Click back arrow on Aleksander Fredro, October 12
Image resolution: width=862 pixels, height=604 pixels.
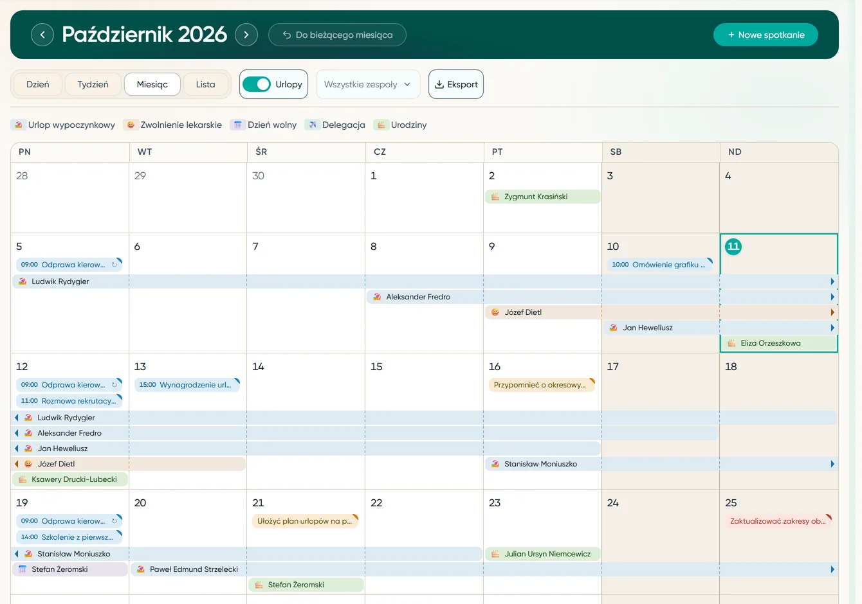click(17, 433)
